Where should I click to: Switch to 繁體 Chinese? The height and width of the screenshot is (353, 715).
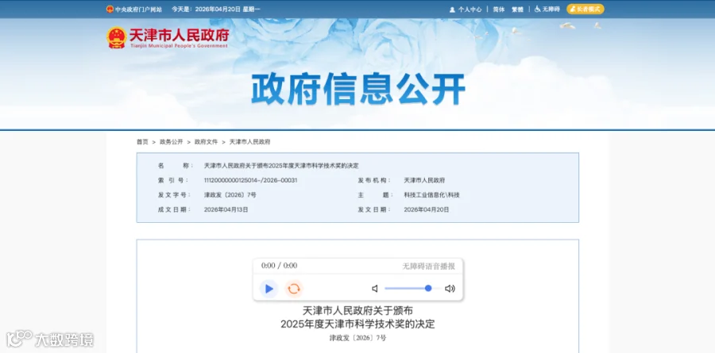(x=517, y=9)
